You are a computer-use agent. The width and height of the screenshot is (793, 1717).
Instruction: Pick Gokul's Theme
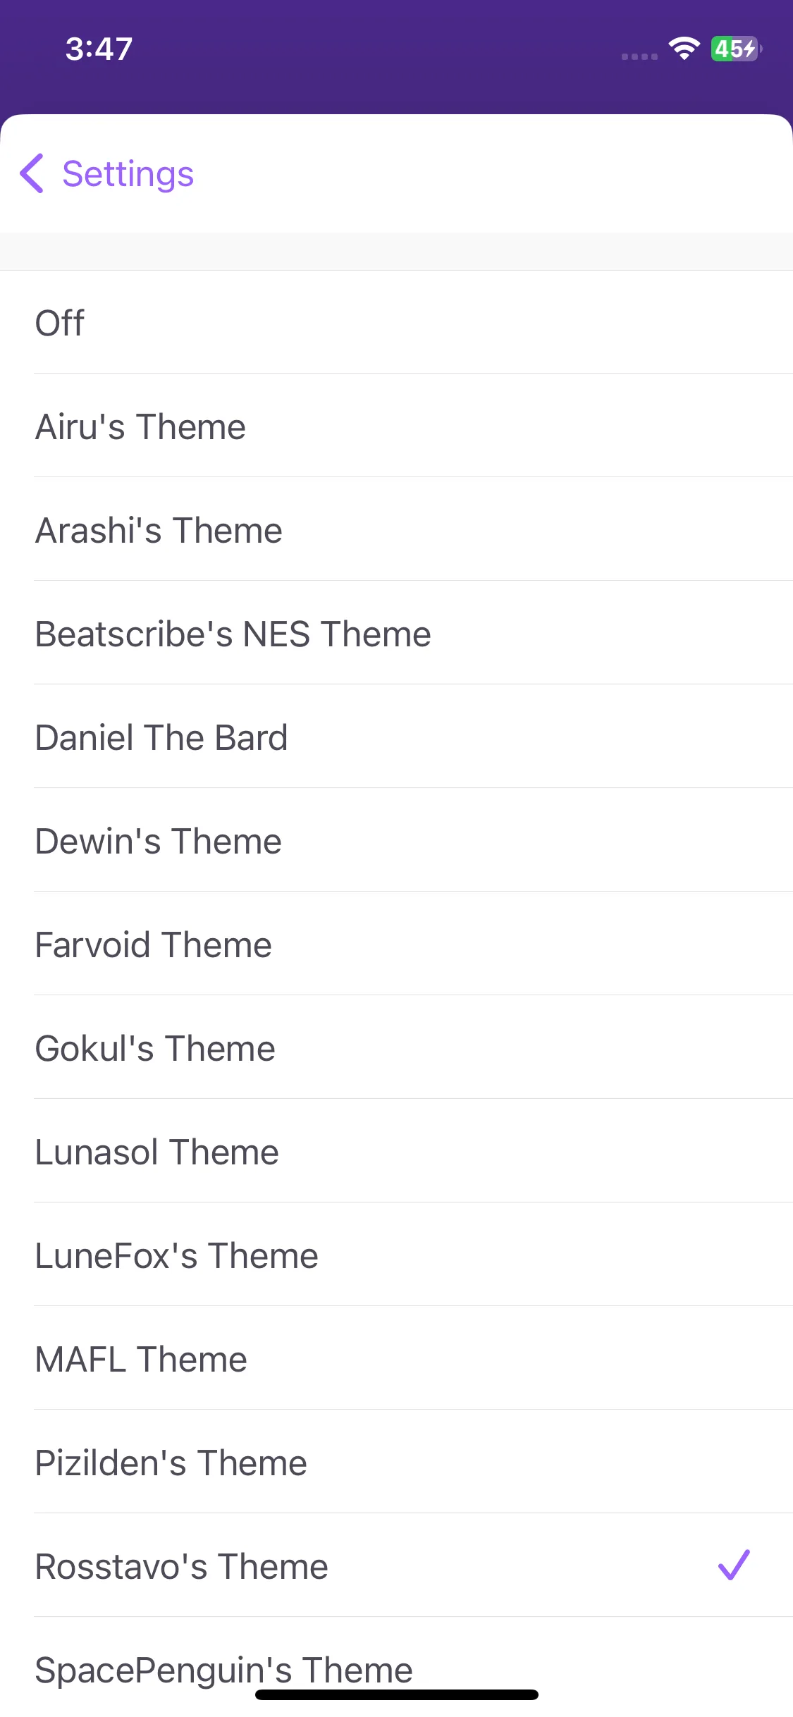point(396,1047)
